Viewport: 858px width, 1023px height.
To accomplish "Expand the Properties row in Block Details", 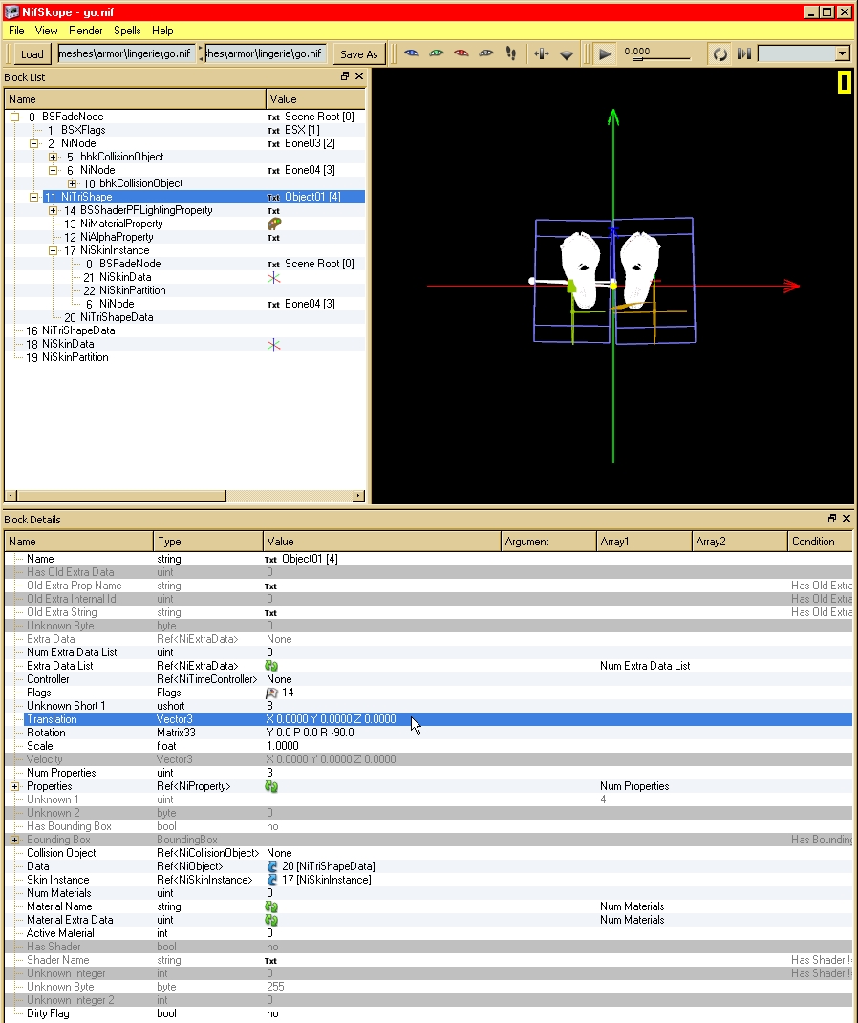I will (14, 786).
